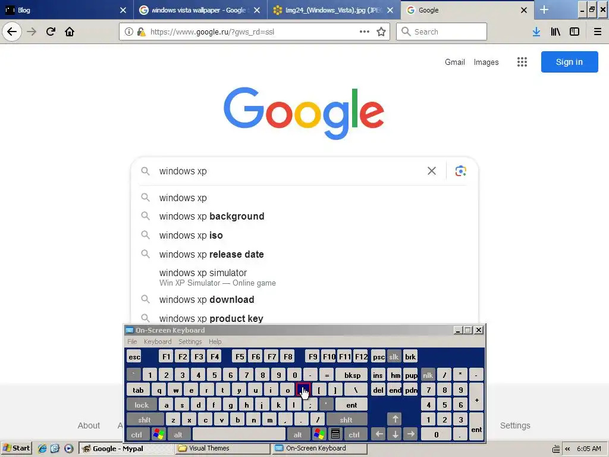Toggle the lock key on On-Screen Keyboard

142,405
